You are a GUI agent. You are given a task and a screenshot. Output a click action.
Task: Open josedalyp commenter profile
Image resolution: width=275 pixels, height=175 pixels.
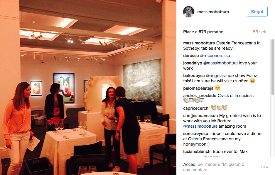(193, 63)
